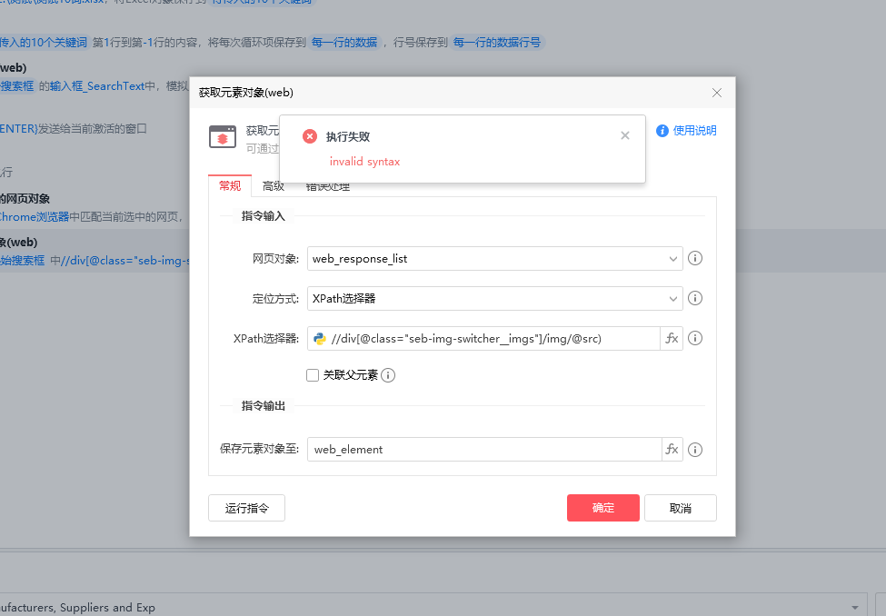
Task: Select the {ENTER} key sending step
Action: coord(74,129)
